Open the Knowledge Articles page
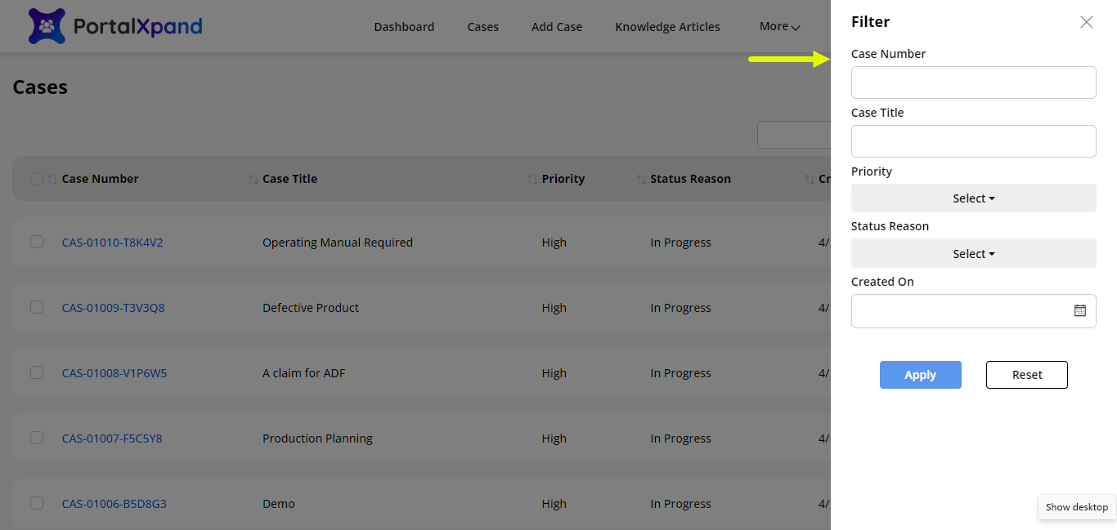This screenshot has width=1117, height=530. pos(667,27)
